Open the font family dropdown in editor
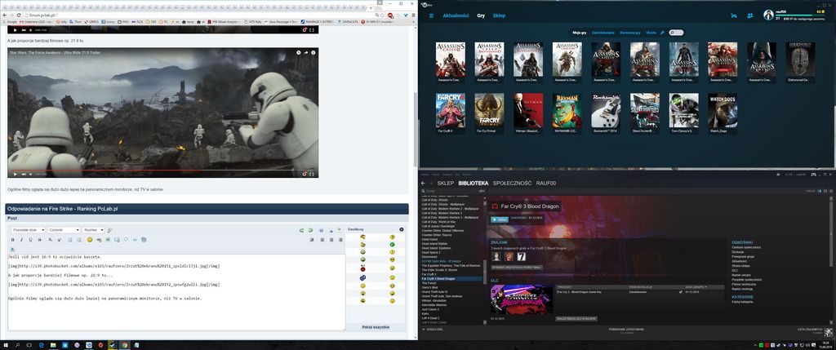This screenshot has height=350, width=836. [x=63, y=230]
